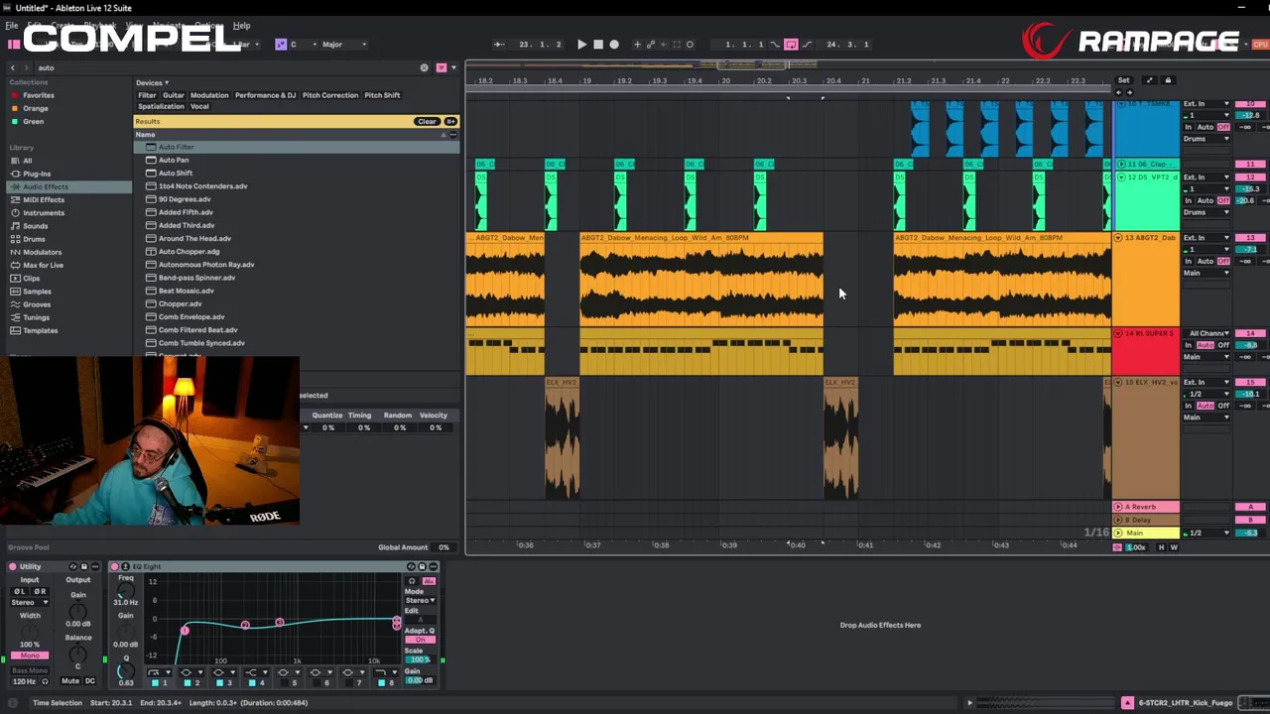The height and width of the screenshot is (714, 1270).
Task: Expand the Devices filter dropdown
Action: (x=152, y=83)
